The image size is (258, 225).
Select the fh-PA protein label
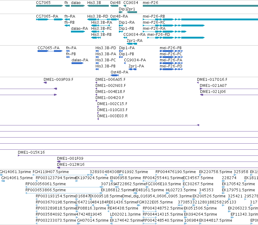[x=71, y=48]
